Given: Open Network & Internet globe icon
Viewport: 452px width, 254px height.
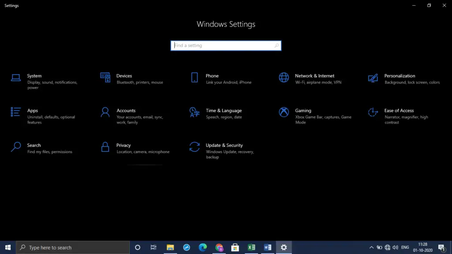Looking at the screenshot, I should point(284,78).
